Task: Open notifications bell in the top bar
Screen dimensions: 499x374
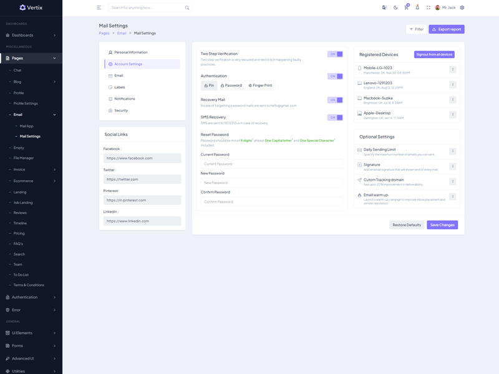Action: pos(417,8)
